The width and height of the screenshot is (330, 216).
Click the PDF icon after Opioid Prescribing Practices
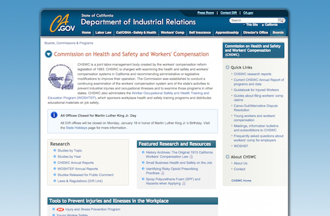point(163,173)
